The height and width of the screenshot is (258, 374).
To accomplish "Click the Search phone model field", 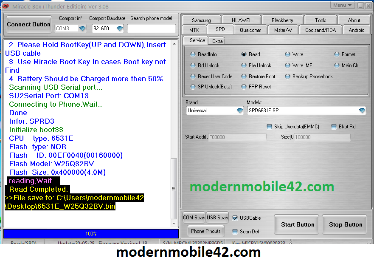I will click(152, 28).
